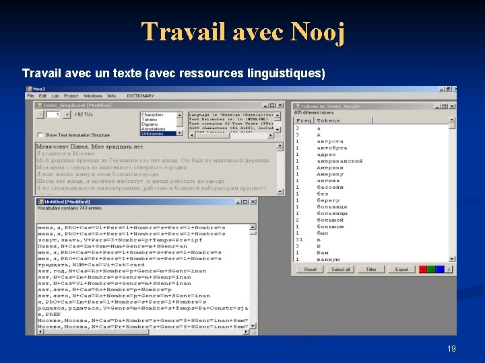Viewport: 485px width, 363px height.
Task: Open the File menu
Action: (x=30, y=96)
